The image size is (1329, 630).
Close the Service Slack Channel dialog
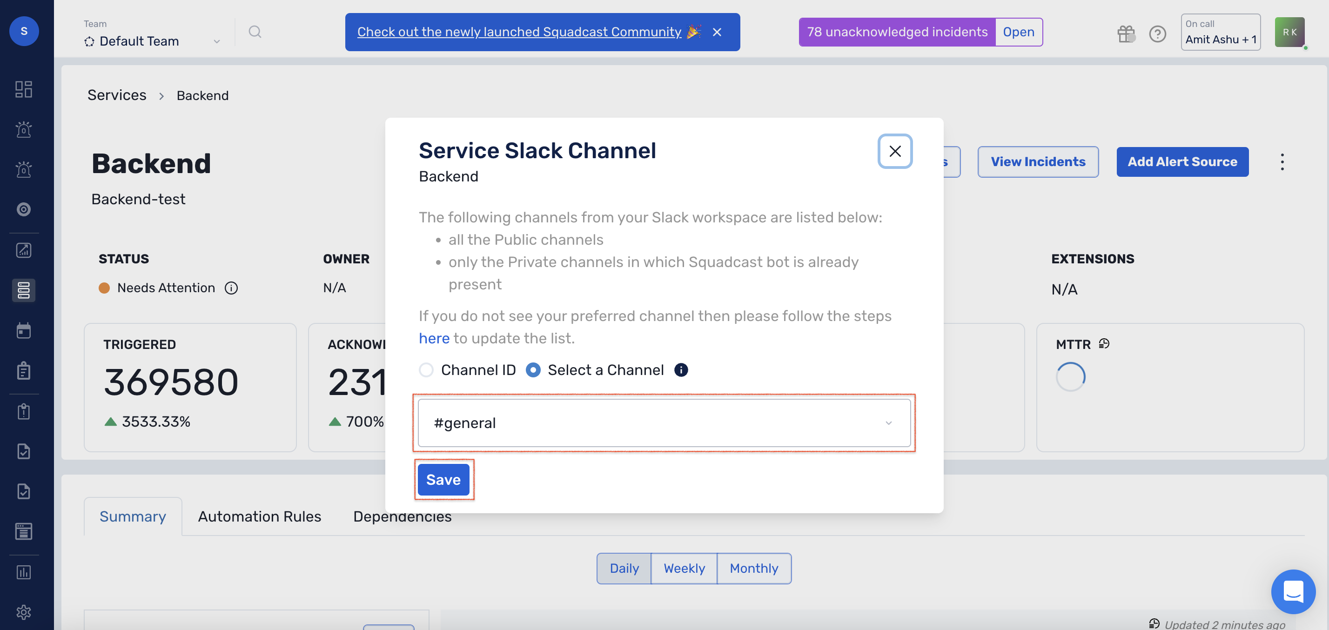(894, 151)
